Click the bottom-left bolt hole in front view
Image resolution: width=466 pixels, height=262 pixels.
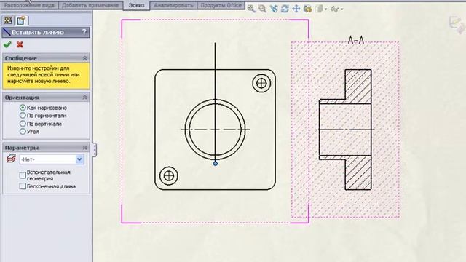(x=169, y=176)
